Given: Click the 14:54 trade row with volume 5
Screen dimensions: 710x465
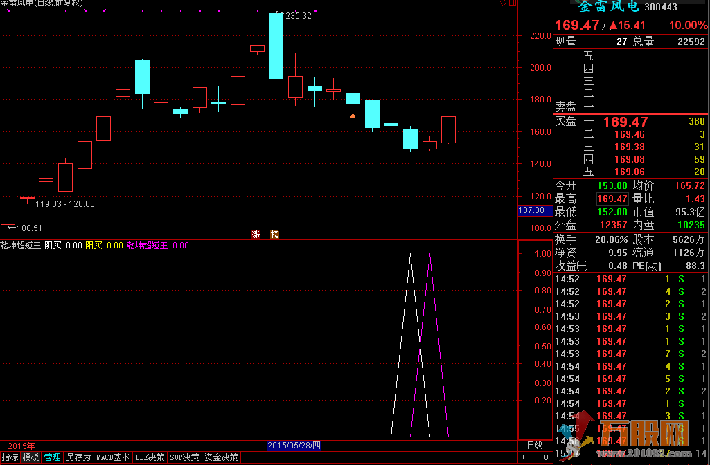Looking at the screenshot, I should 631,379.
